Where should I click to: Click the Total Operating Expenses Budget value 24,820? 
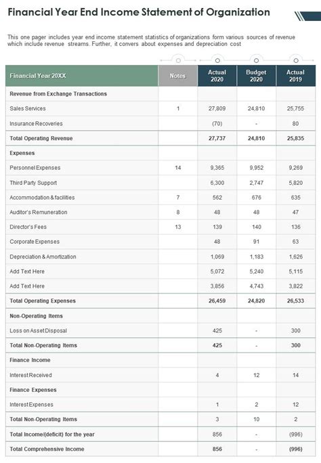[257, 301]
